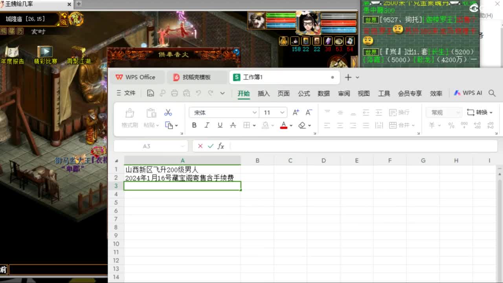
Task: Open the font size 11 dropdown
Action: click(x=282, y=112)
